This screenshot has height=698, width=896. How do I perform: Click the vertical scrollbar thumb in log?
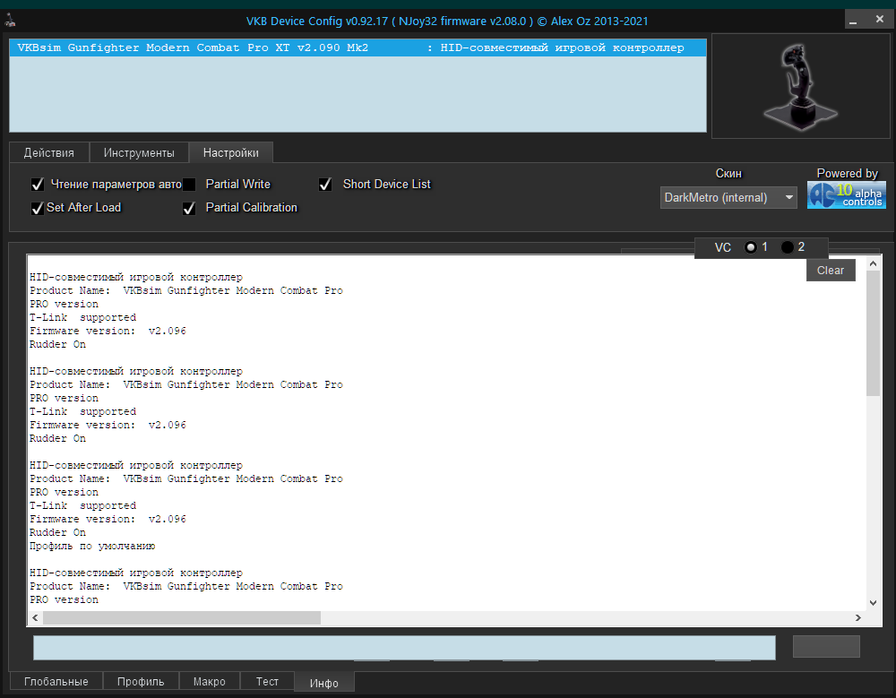[x=873, y=333]
